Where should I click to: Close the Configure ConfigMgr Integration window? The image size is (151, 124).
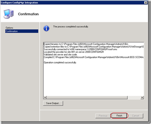[x=146, y=2]
